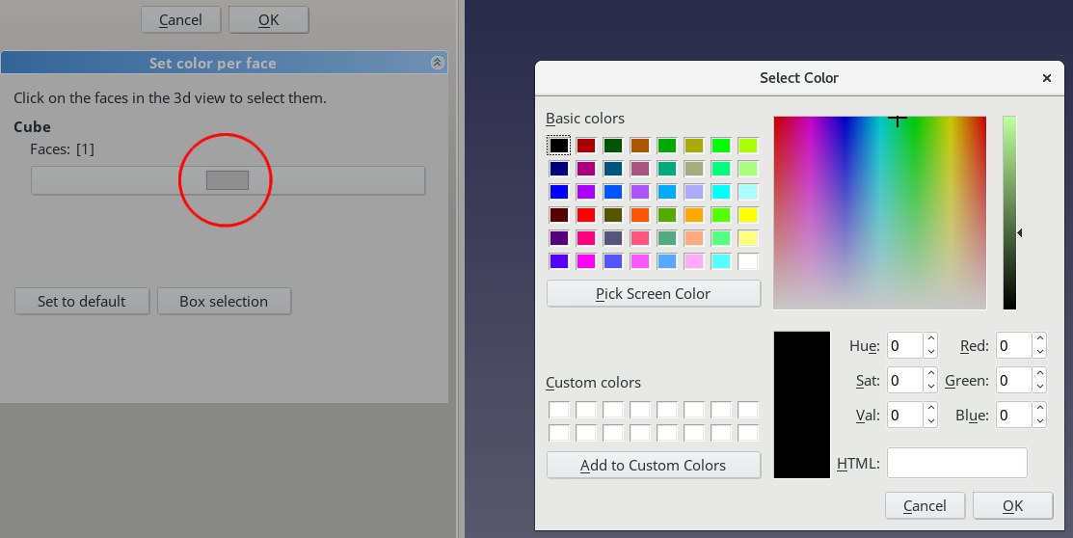Click Pick Screen Color button
Image resolution: width=1073 pixels, height=538 pixels.
[653, 294]
